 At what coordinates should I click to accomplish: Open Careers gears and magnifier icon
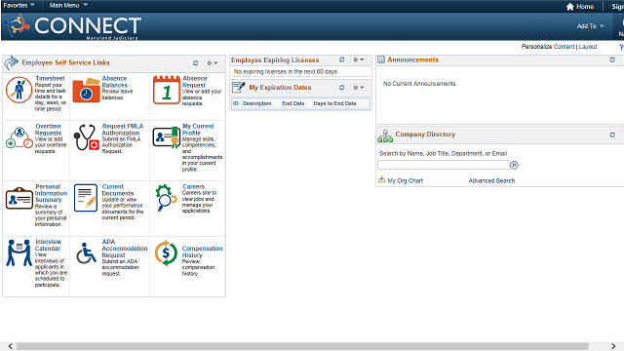[x=166, y=197]
